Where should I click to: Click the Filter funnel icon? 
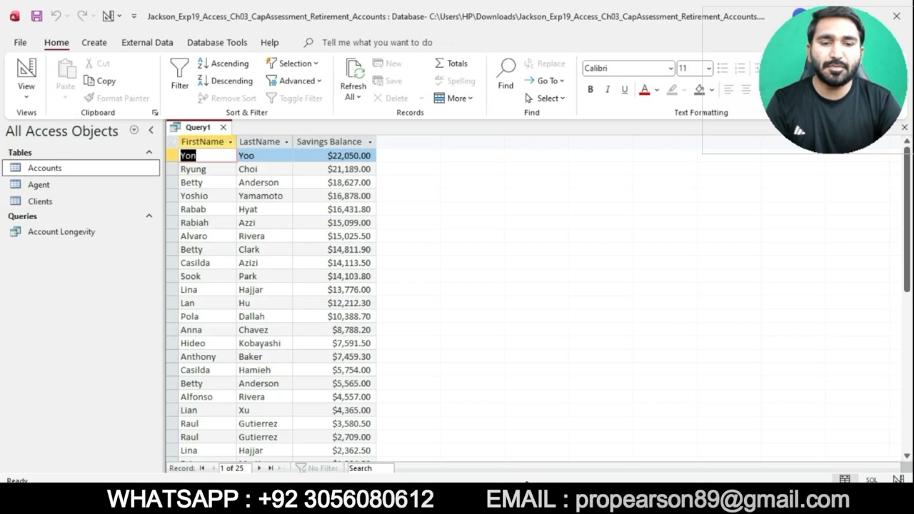pyautogui.click(x=179, y=74)
